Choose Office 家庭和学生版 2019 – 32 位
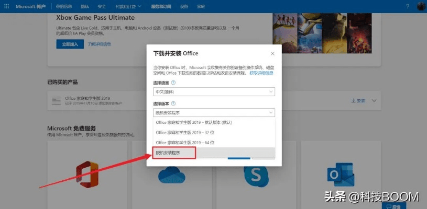Screen dimensions: 427x209 (214, 133)
